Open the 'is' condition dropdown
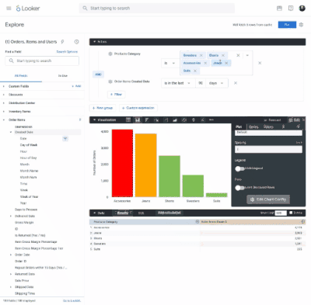 [169, 63]
